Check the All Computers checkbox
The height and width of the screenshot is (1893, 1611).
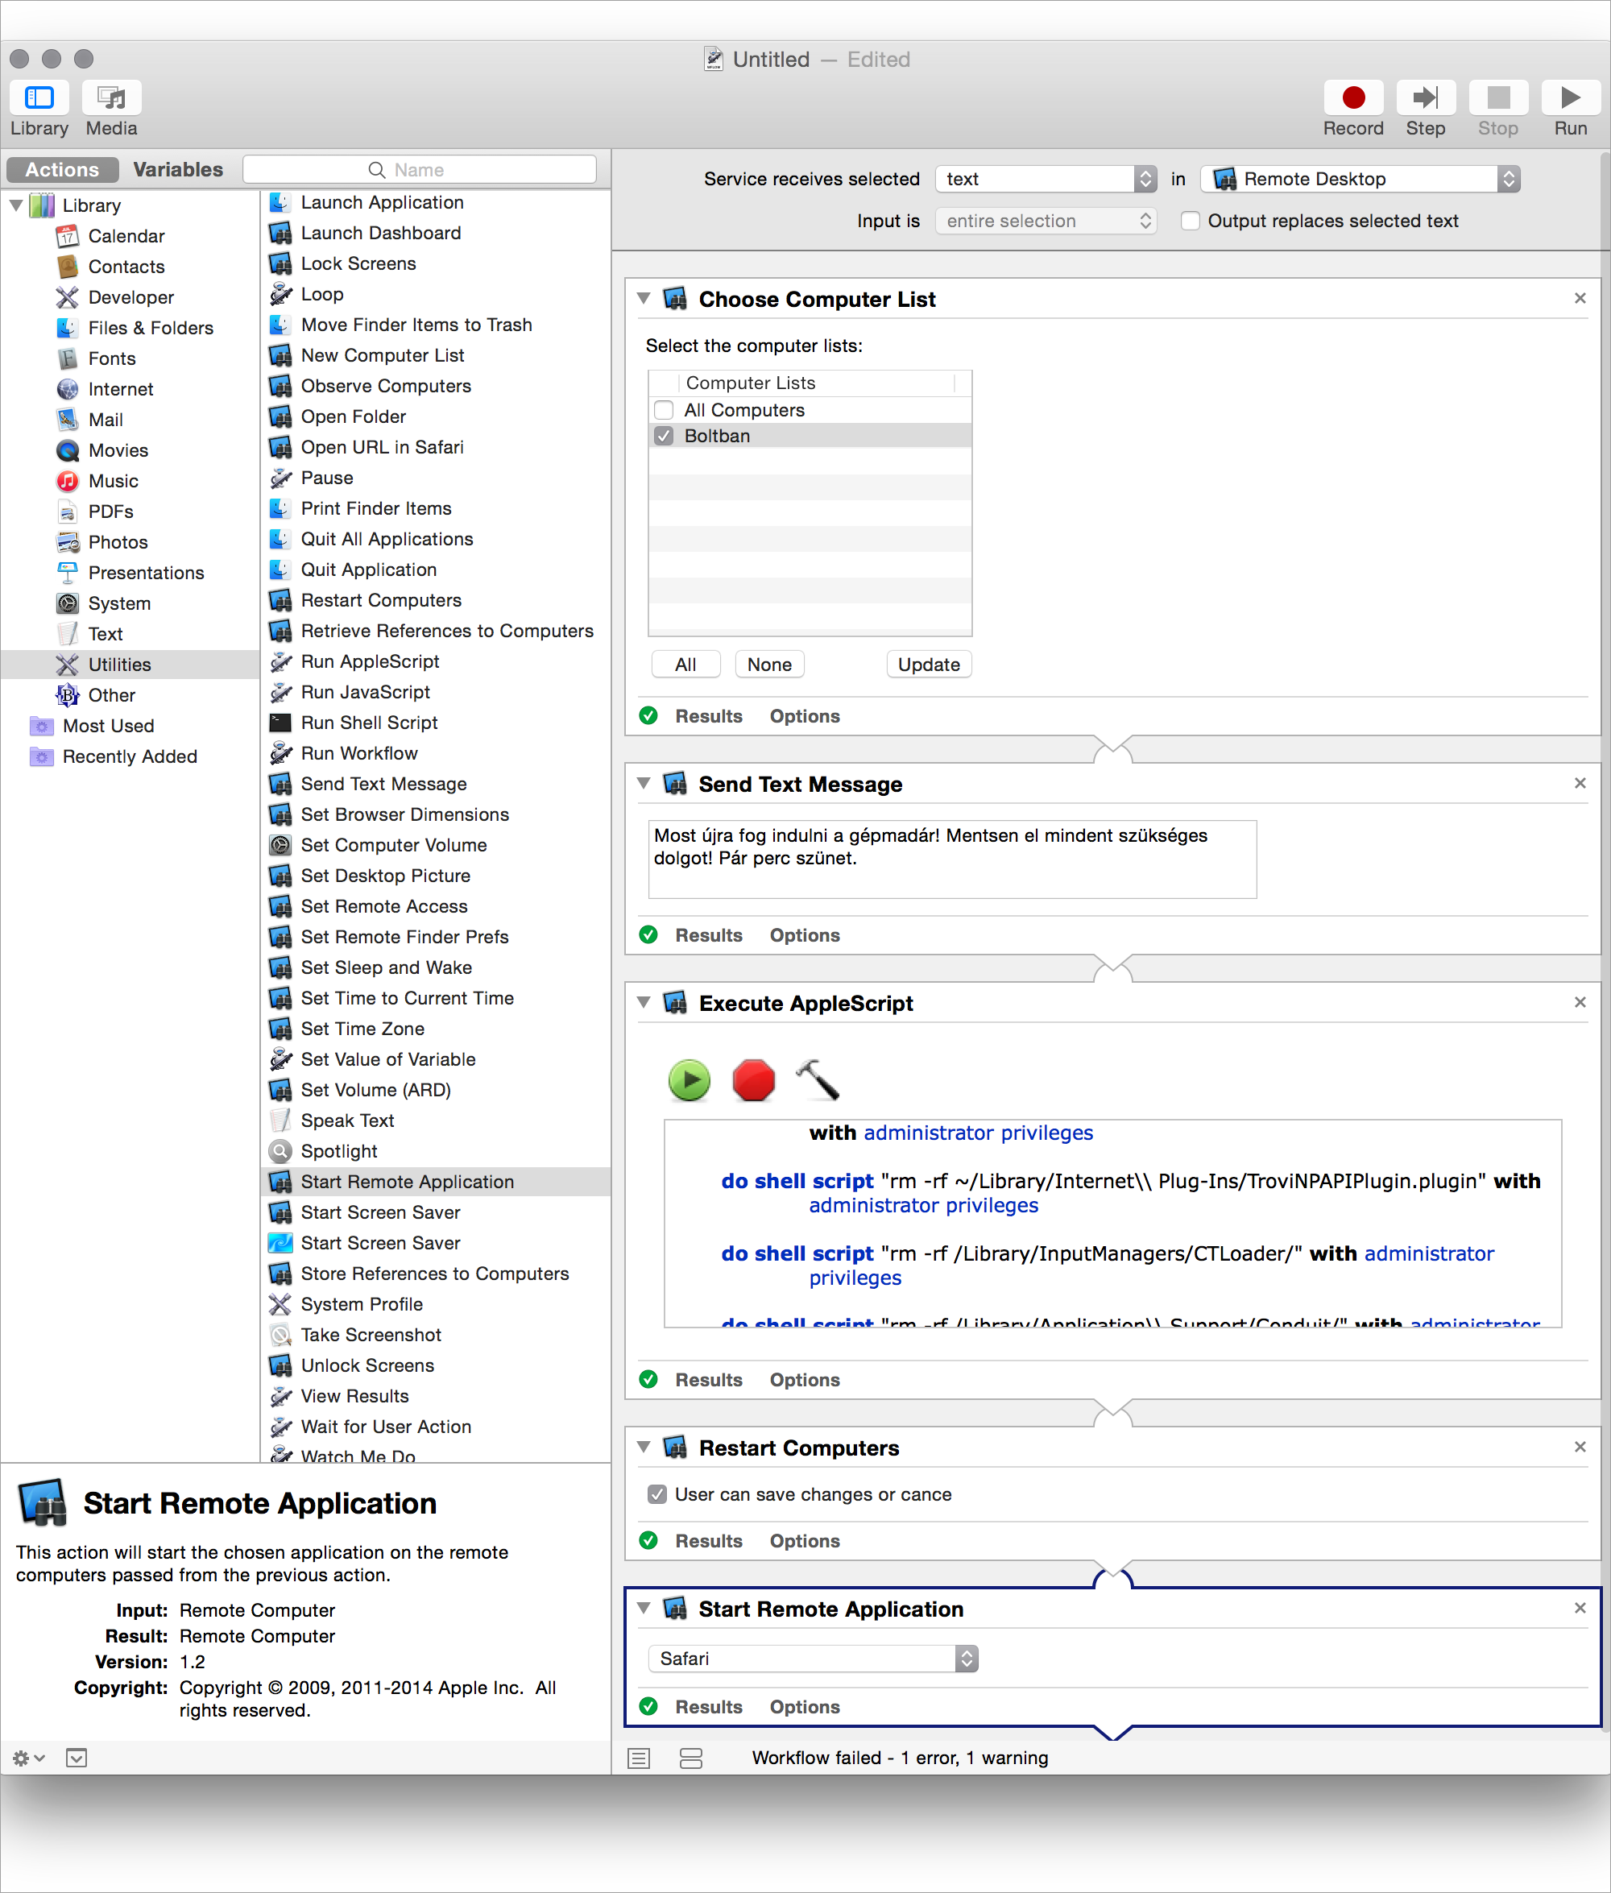664,410
